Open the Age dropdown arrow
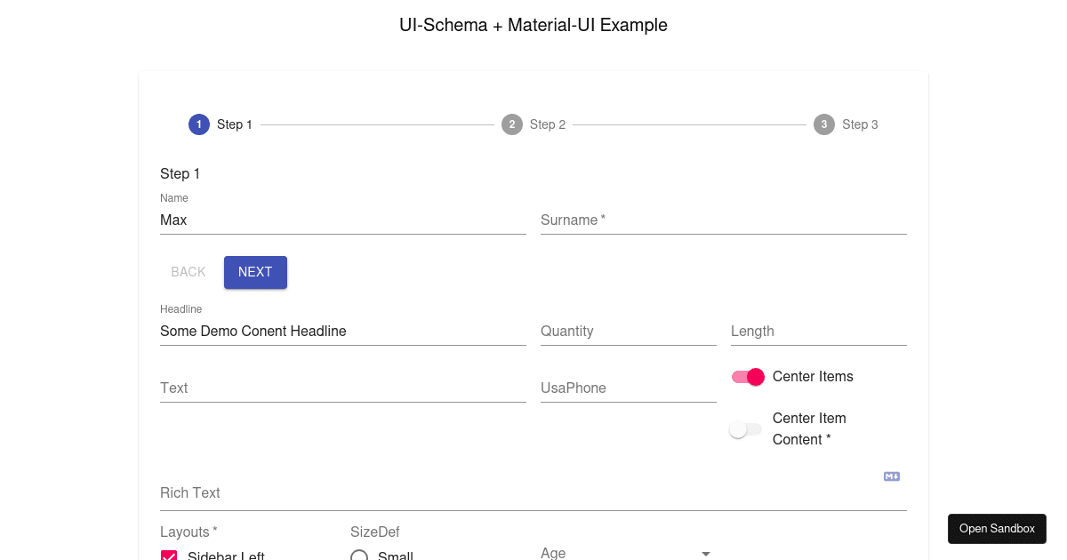The image size is (1067, 560). tap(706, 553)
